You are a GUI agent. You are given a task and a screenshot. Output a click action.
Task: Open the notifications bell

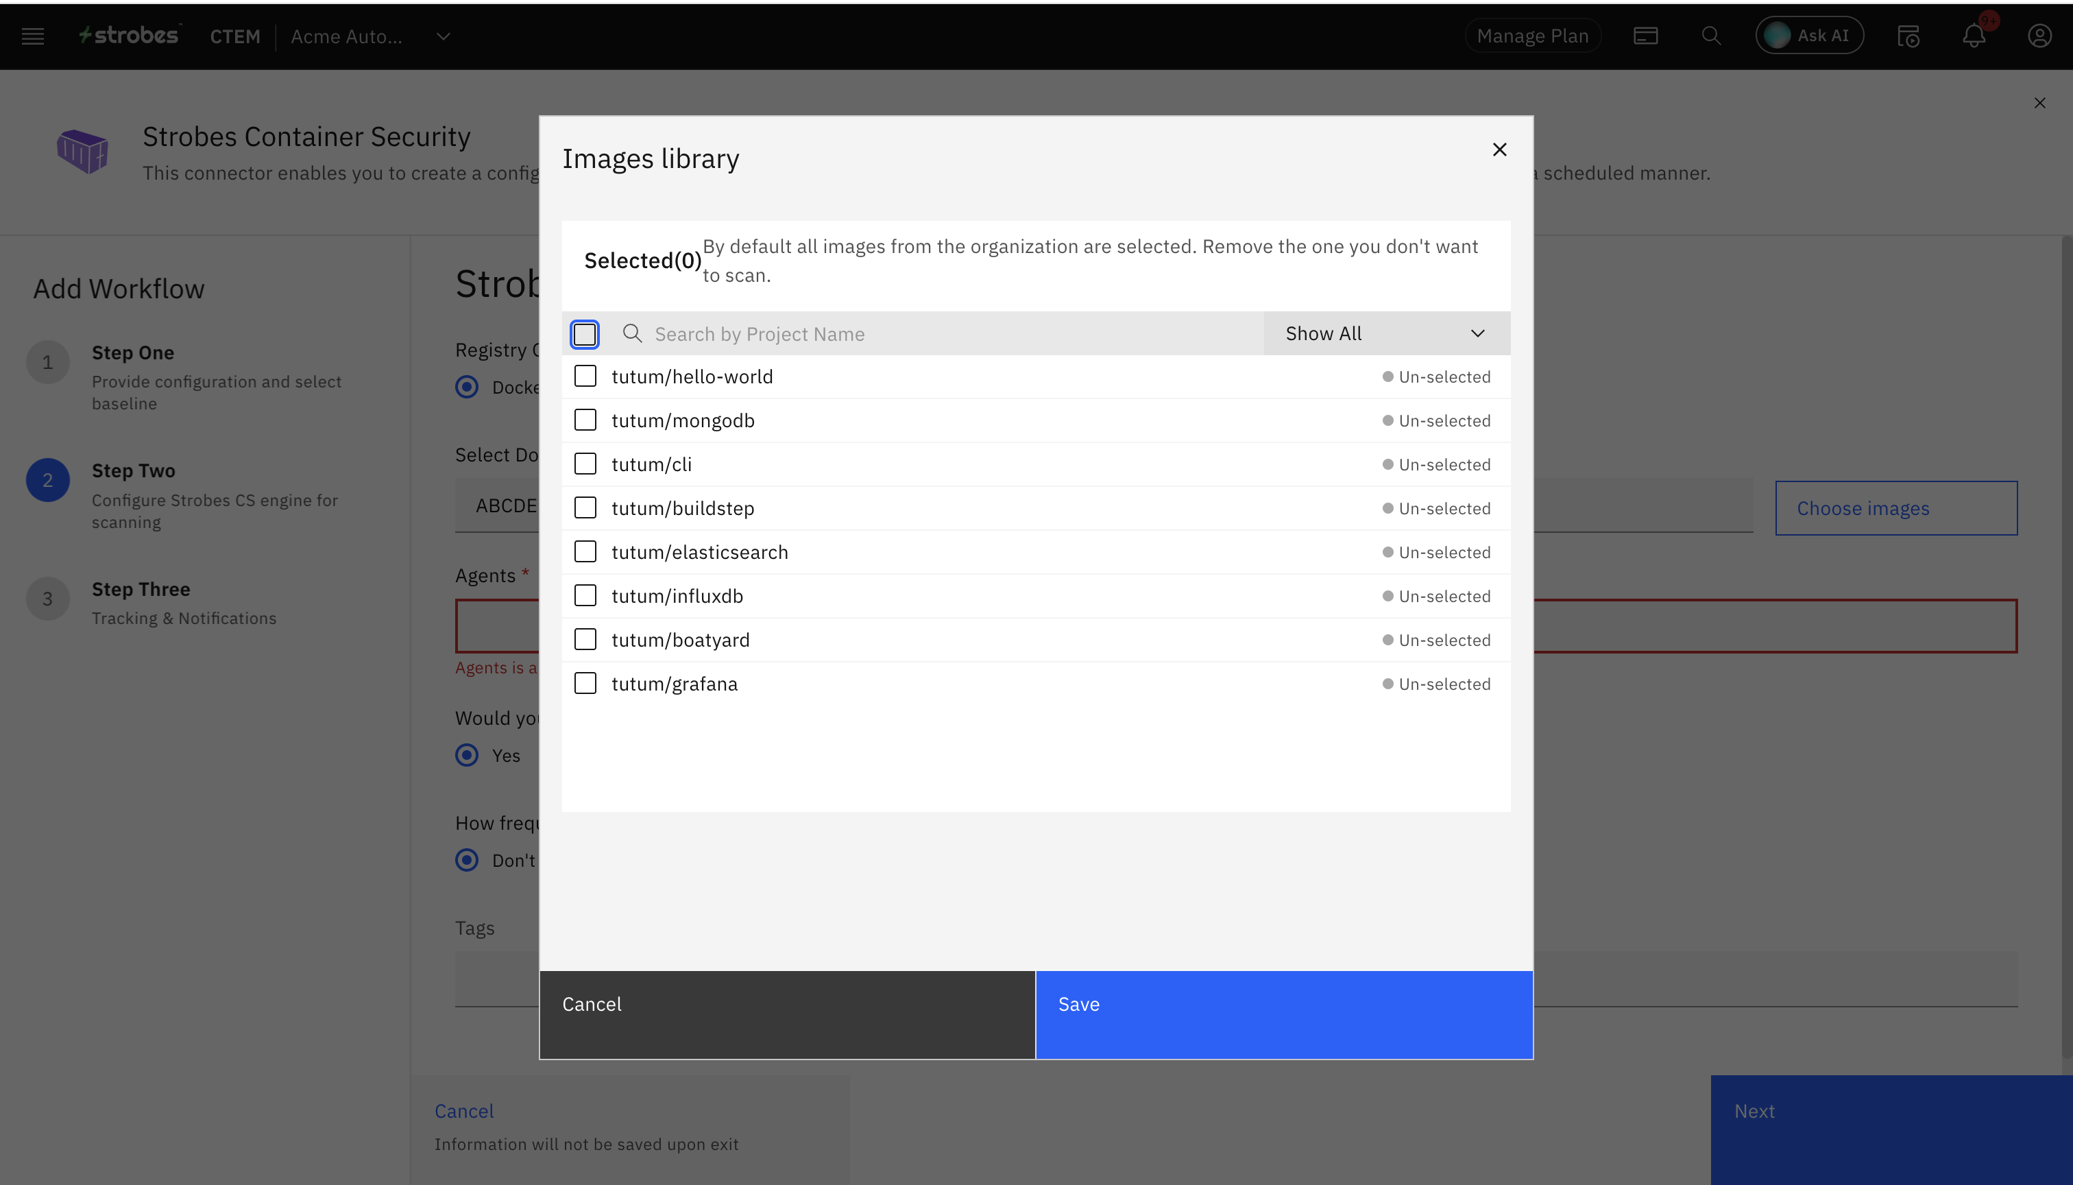pos(1974,36)
